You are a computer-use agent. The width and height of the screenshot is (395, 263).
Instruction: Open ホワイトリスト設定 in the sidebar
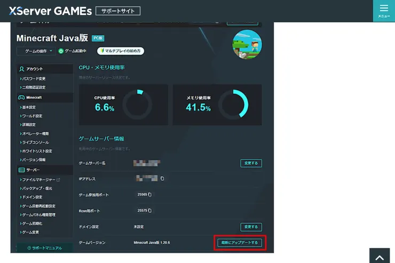click(x=36, y=151)
